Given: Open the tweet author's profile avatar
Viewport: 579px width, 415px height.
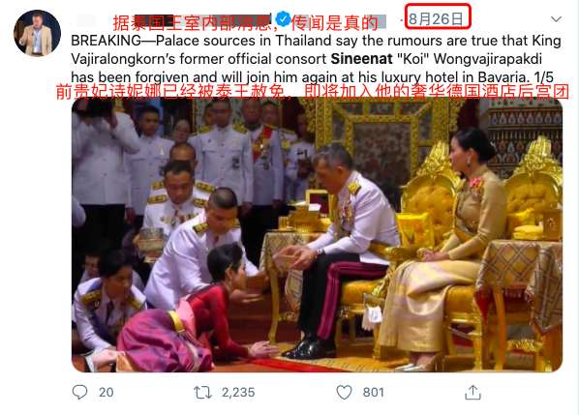Looking at the screenshot, I should coord(37,33).
